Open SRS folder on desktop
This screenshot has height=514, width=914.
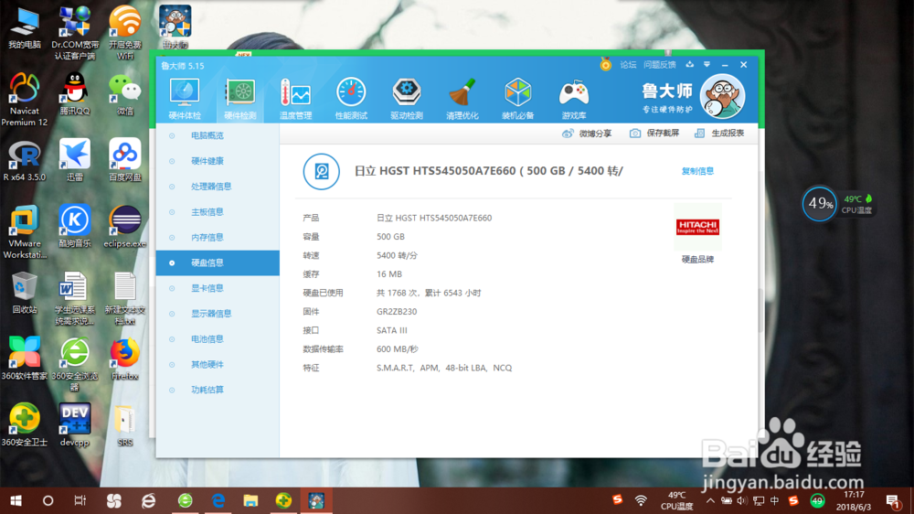coord(124,425)
